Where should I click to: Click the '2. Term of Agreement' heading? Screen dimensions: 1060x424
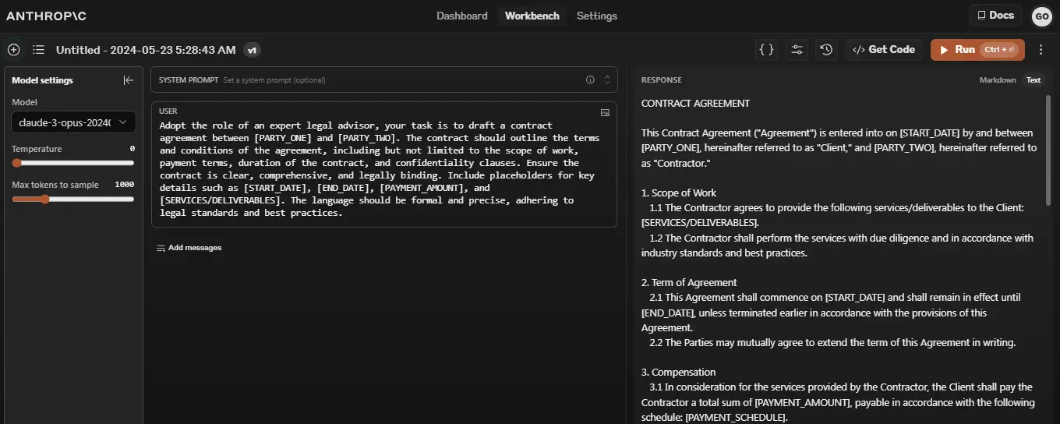689,283
